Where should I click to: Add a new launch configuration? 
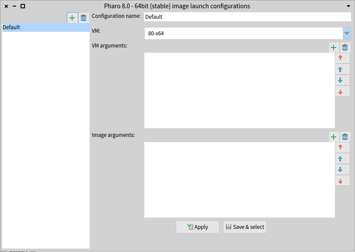point(72,18)
